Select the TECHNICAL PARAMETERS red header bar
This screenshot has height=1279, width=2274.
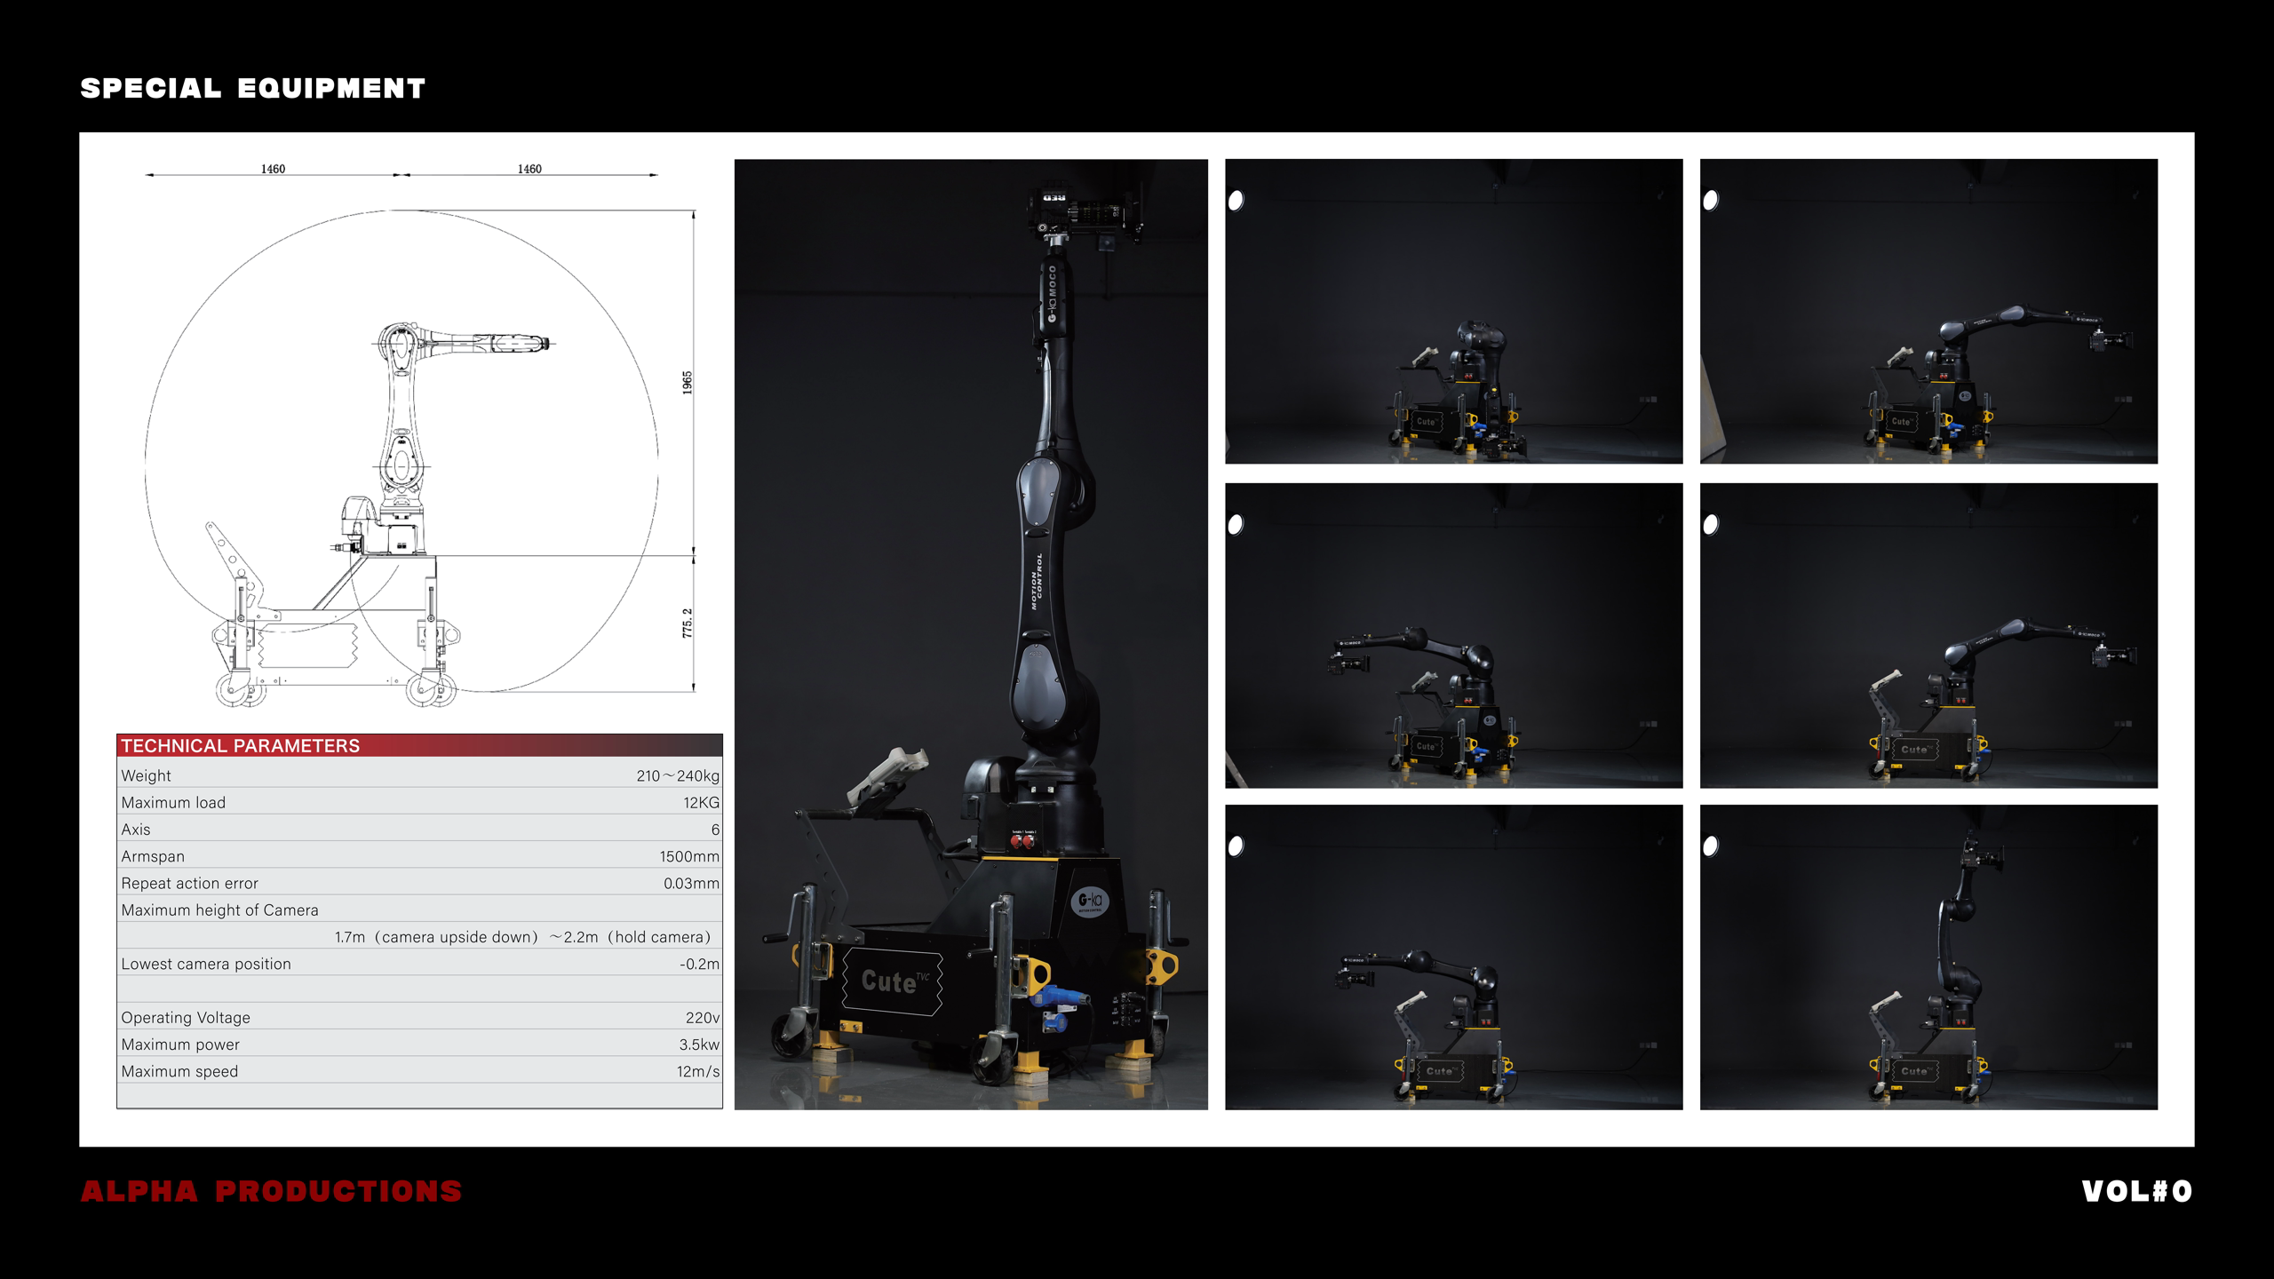click(x=419, y=745)
